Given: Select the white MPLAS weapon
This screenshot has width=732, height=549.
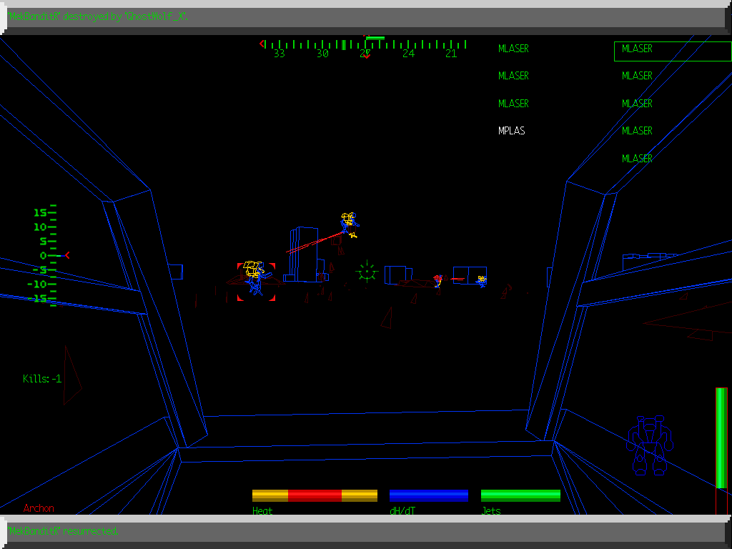Looking at the screenshot, I should (512, 131).
